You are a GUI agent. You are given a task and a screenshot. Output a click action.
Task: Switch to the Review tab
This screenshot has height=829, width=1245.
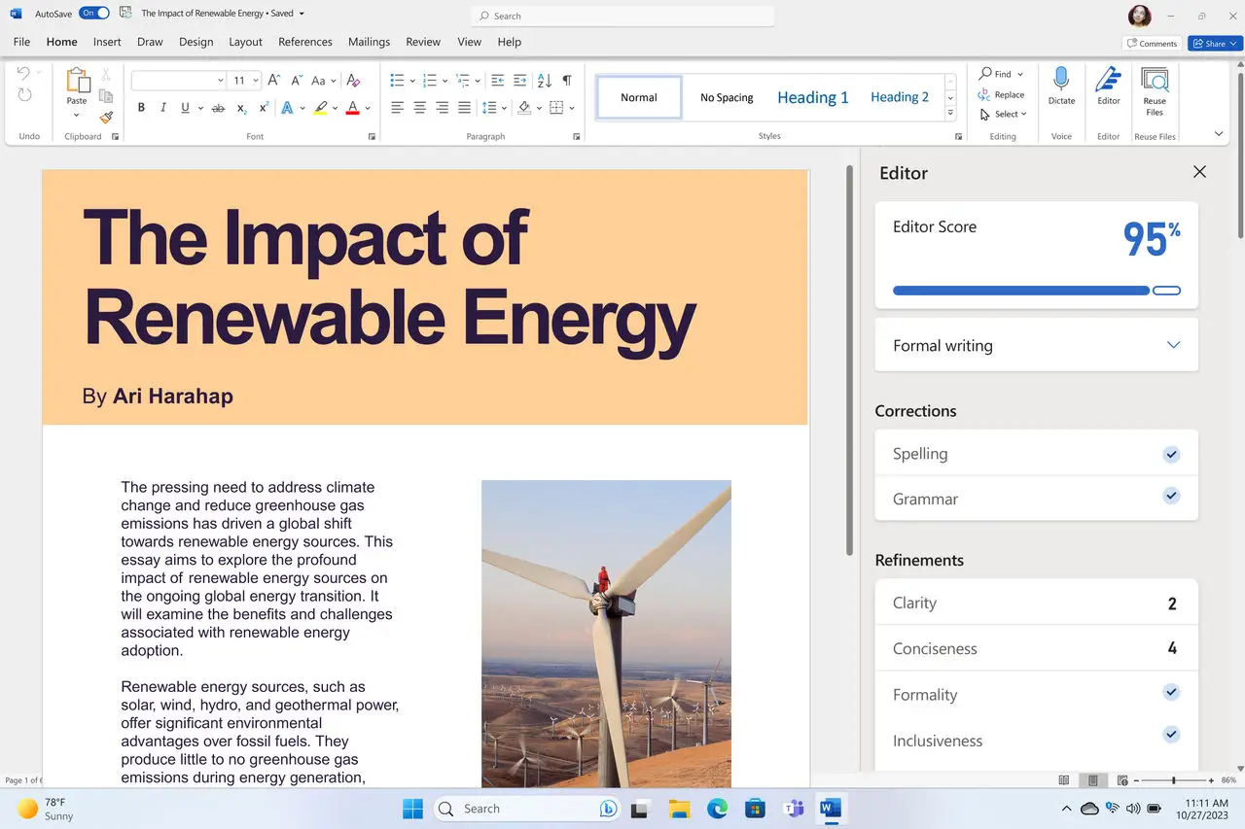tap(423, 42)
